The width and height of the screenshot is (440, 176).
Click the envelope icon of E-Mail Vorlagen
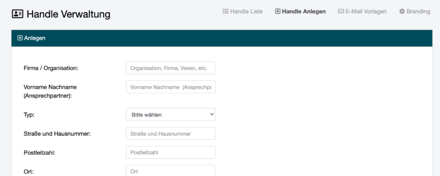341,12
